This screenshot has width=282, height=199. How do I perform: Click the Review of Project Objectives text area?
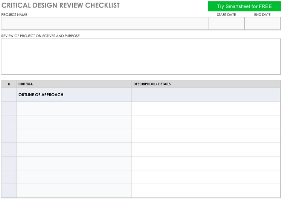pyautogui.click(x=141, y=56)
